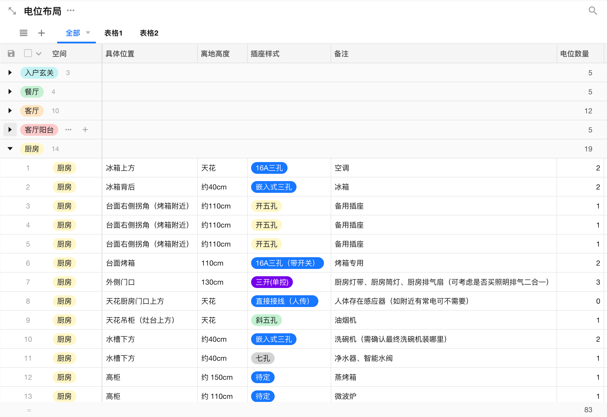
Task: Open options for 客厅阳台 group
Action: click(68, 130)
